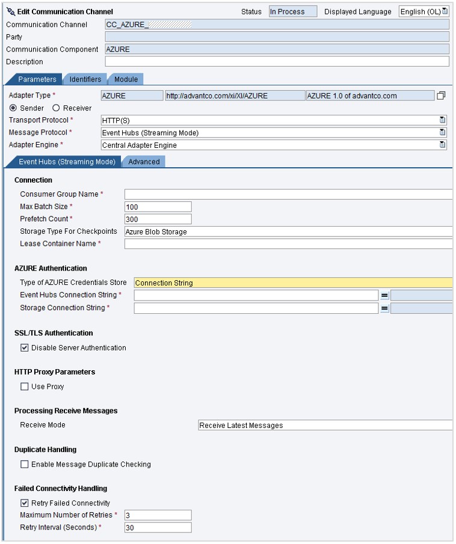Image resolution: width=456 pixels, height=544 pixels.
Task: Select the Sender radio button
Action: coord(13,108)
